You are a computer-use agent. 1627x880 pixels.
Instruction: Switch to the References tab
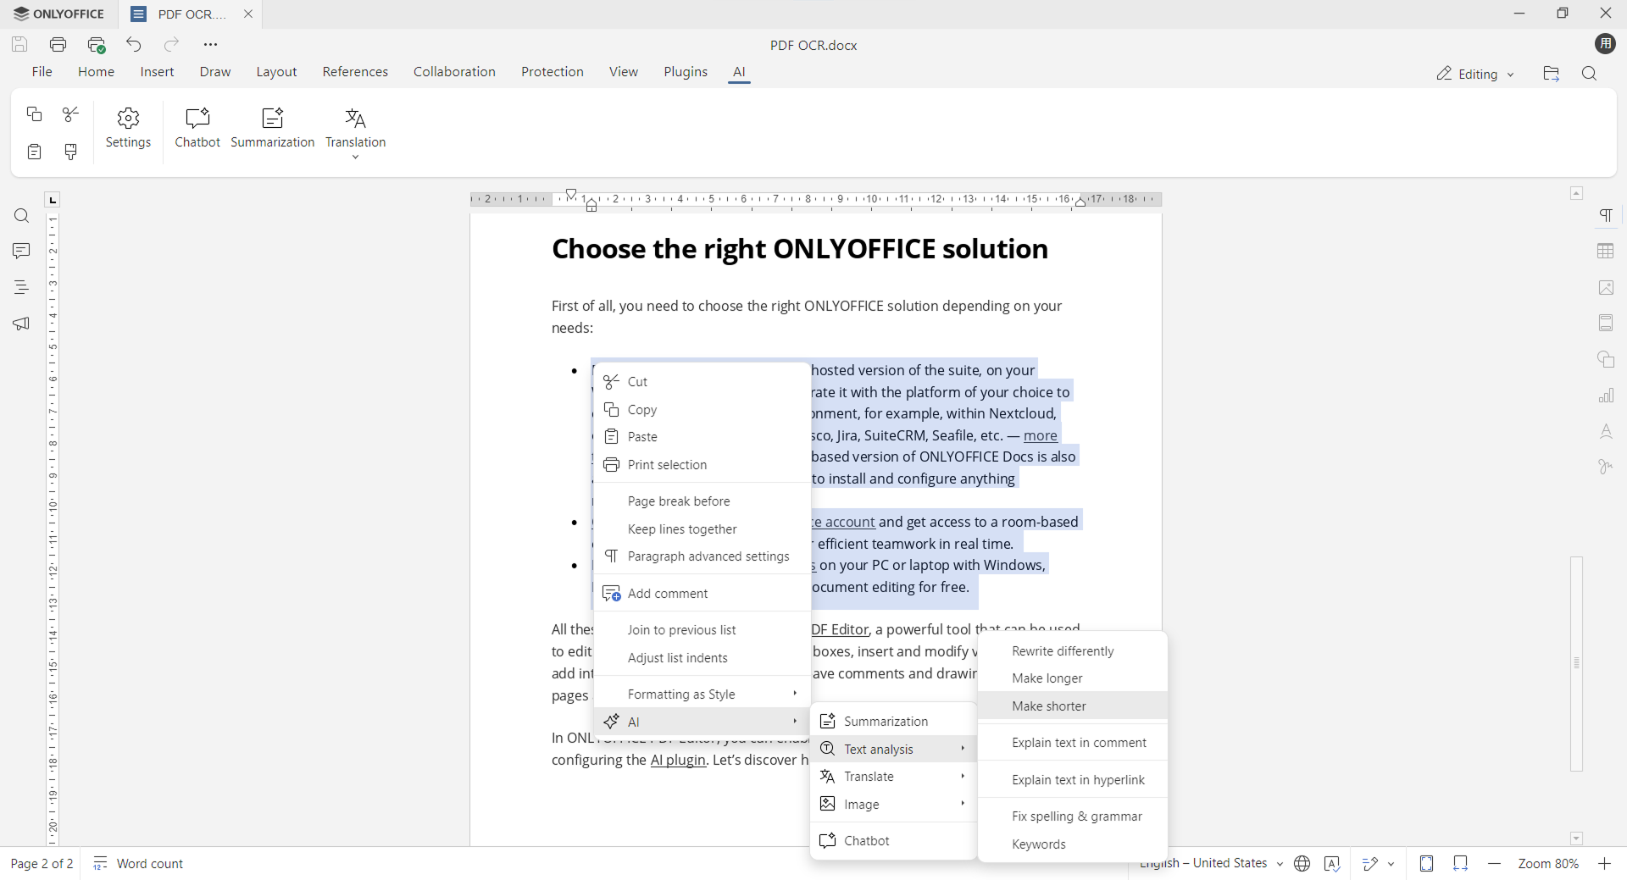355,72
